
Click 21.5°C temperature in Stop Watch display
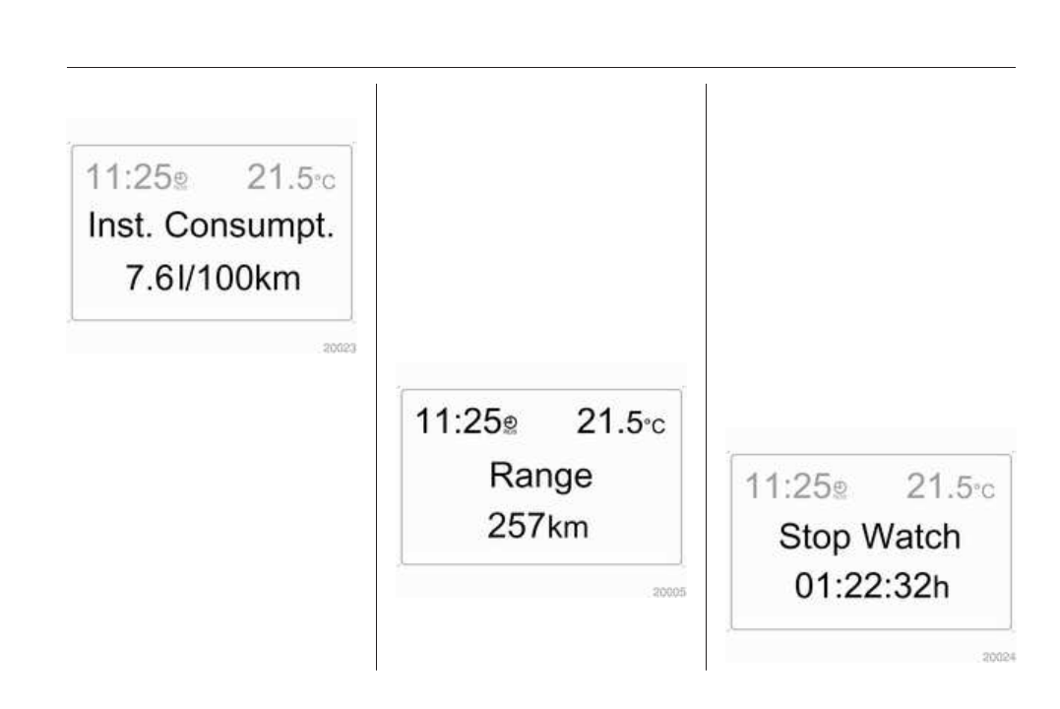950,486
